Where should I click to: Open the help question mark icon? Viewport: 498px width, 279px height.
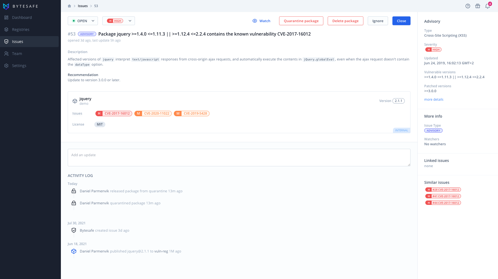click(x=468, y=6)
